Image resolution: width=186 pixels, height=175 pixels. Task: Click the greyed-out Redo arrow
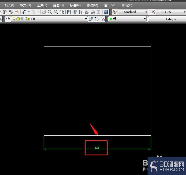[34, 12]
